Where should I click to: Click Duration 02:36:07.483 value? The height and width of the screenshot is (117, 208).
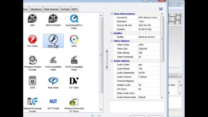149,29
